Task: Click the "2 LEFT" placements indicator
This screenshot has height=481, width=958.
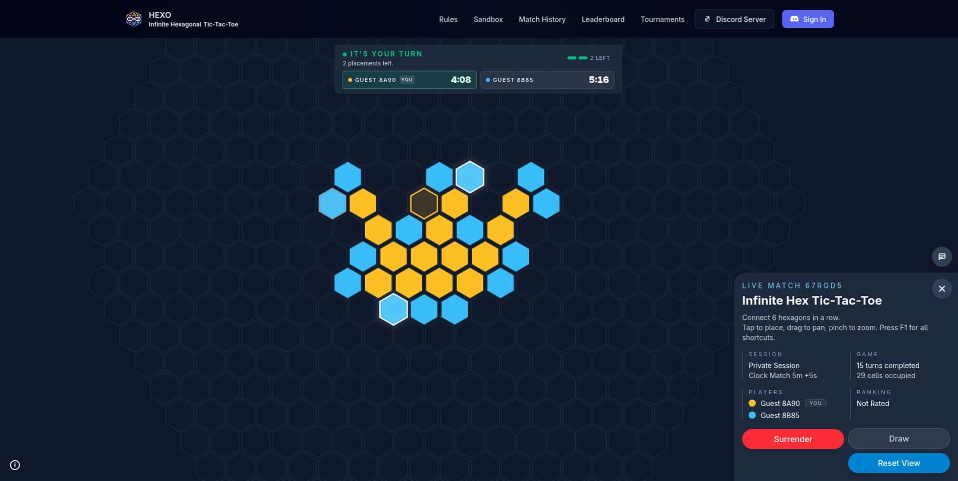Action: [588, 58]
